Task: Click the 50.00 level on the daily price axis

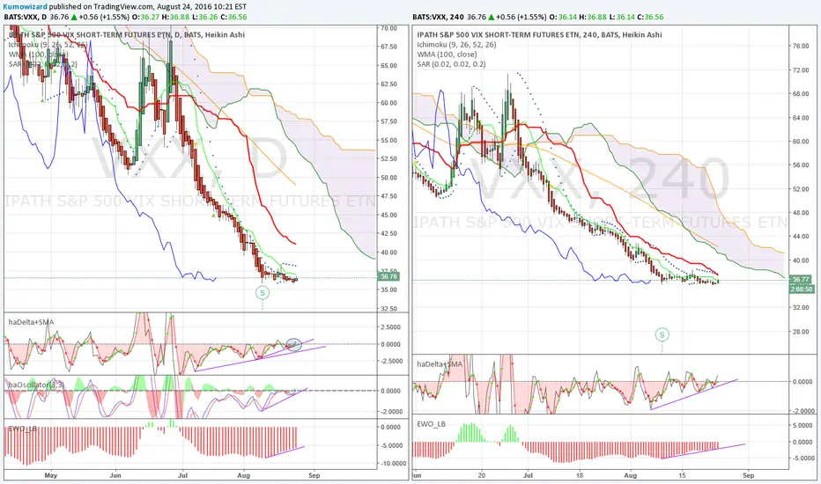Action: pos(389,178)
